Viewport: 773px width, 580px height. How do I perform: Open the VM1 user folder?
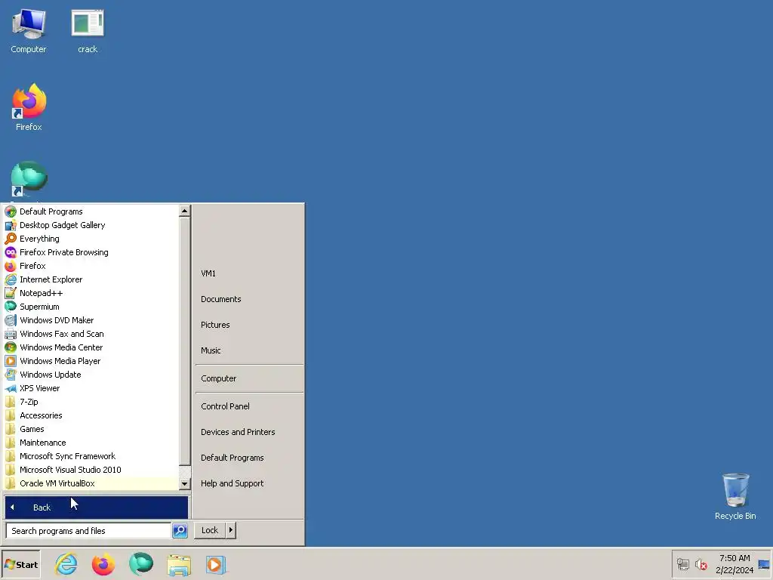(x=249, y=273)
